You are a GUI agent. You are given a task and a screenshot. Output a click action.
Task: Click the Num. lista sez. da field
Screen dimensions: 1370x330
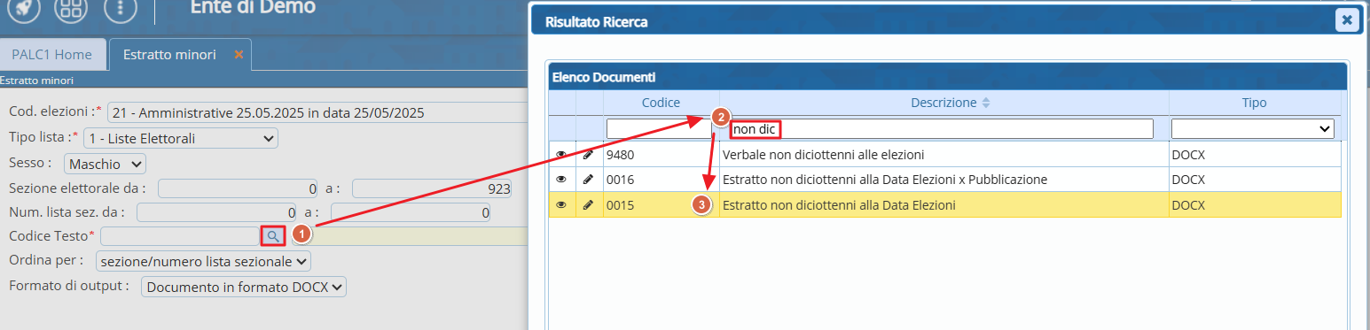pos(216,213)
